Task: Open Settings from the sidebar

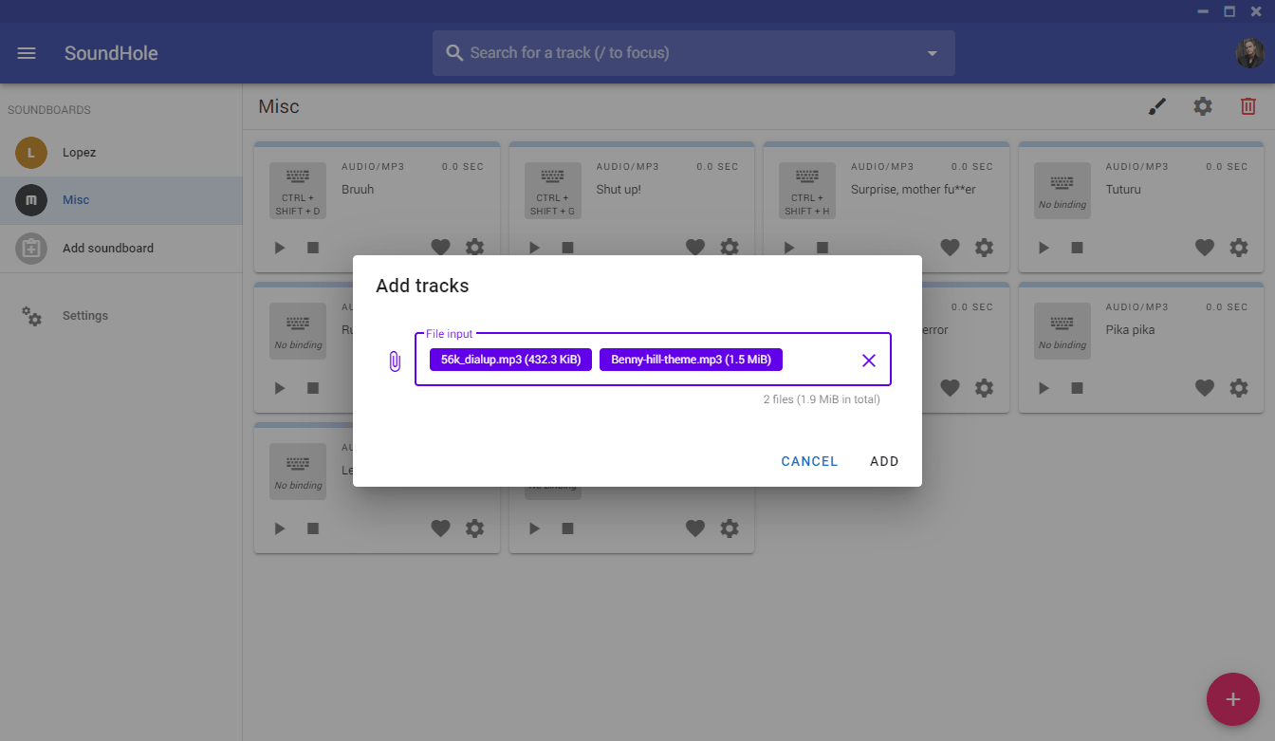Action: point(84,315)
